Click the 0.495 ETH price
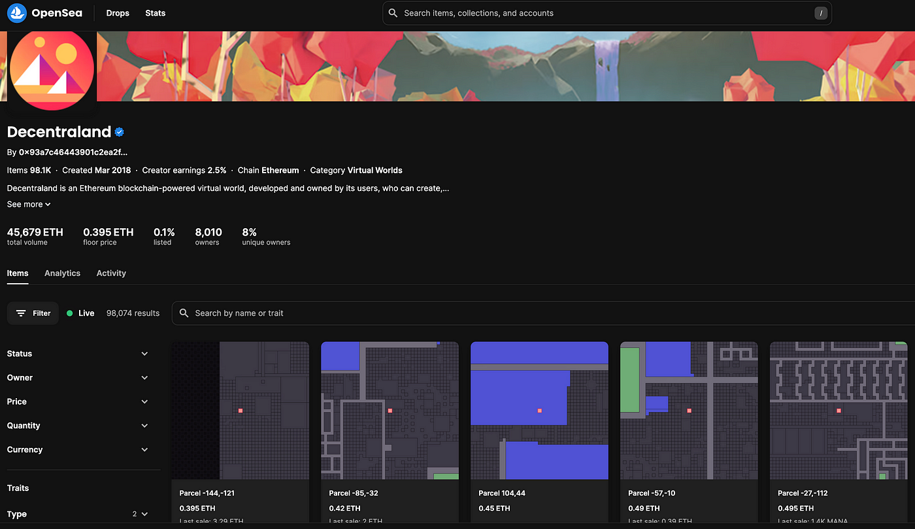915x529 pixels. pyautogui.click(x=795, y=509)
